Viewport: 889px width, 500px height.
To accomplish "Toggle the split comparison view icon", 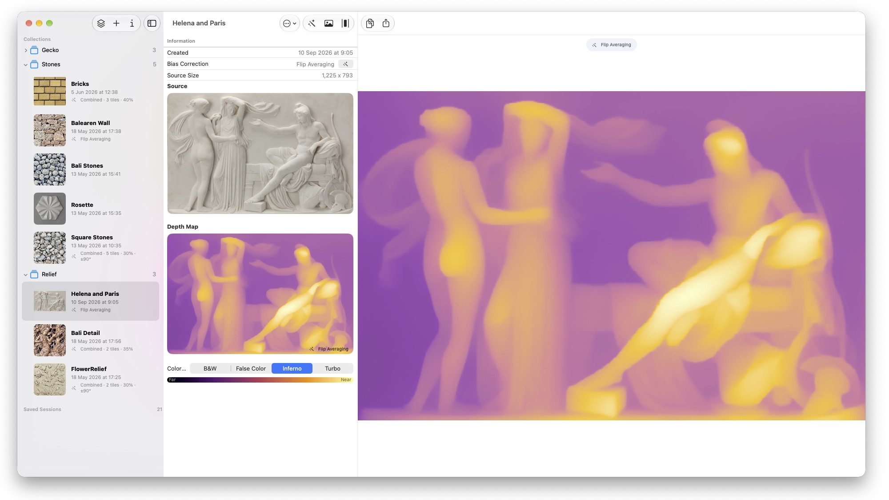I will click(345, 23).
